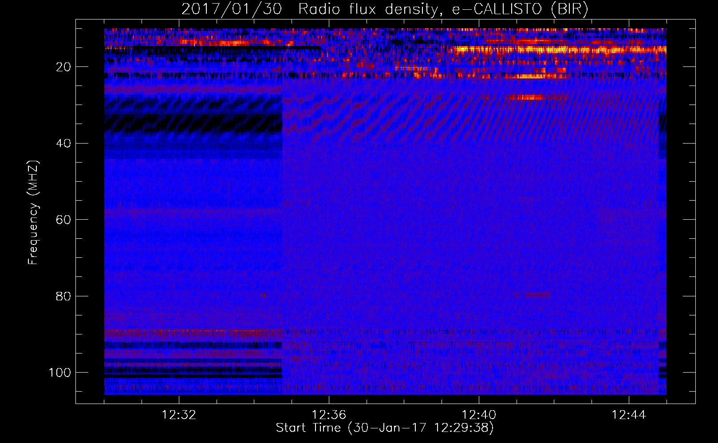Click the "Start Time (30-Jan-17 12:29:38)" axis label
718x443 pixels.
385,428
